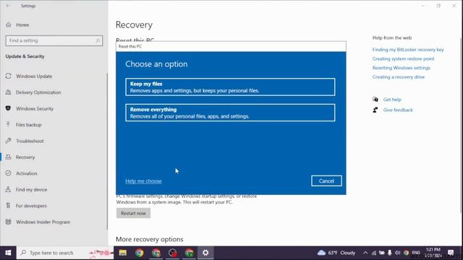Open the first Chrome icon on taskbar
Screen dimensions: 463x260
pos(140,253)
